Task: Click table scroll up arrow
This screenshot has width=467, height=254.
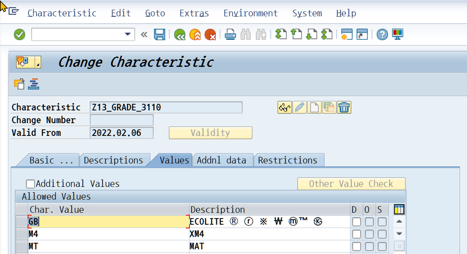Action: coord(399,222)
